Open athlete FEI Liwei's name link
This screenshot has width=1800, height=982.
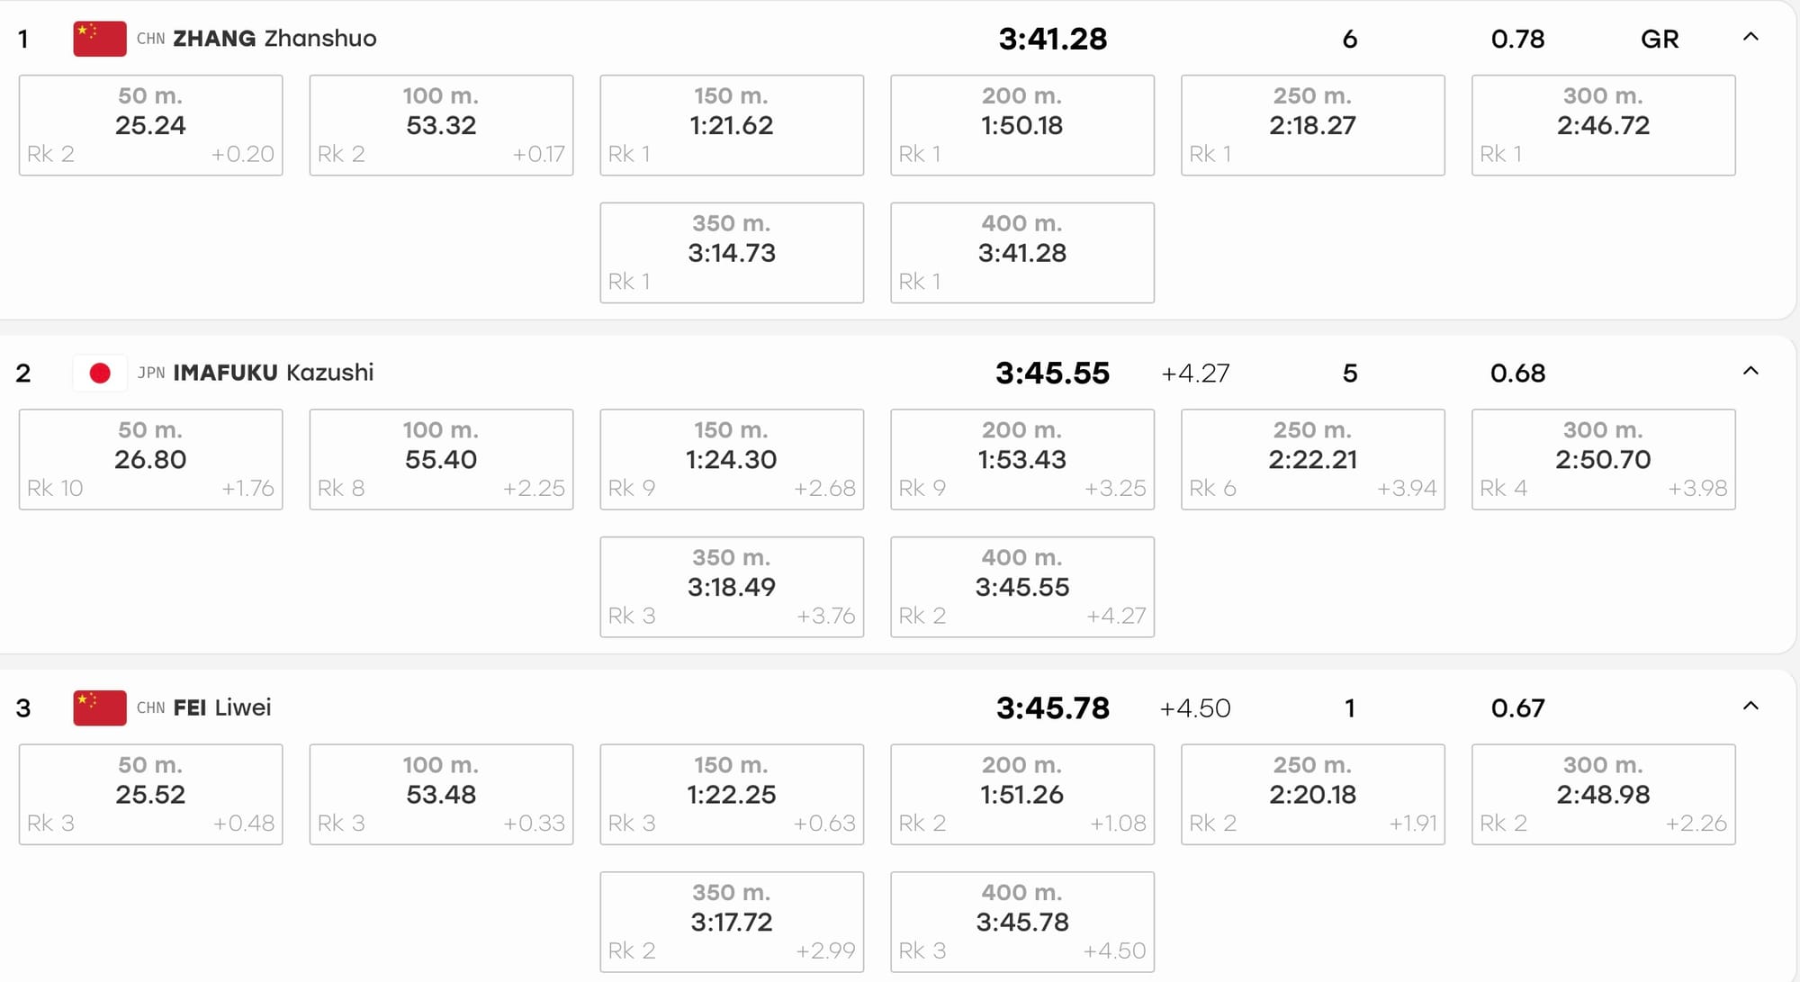coord(221,707)
